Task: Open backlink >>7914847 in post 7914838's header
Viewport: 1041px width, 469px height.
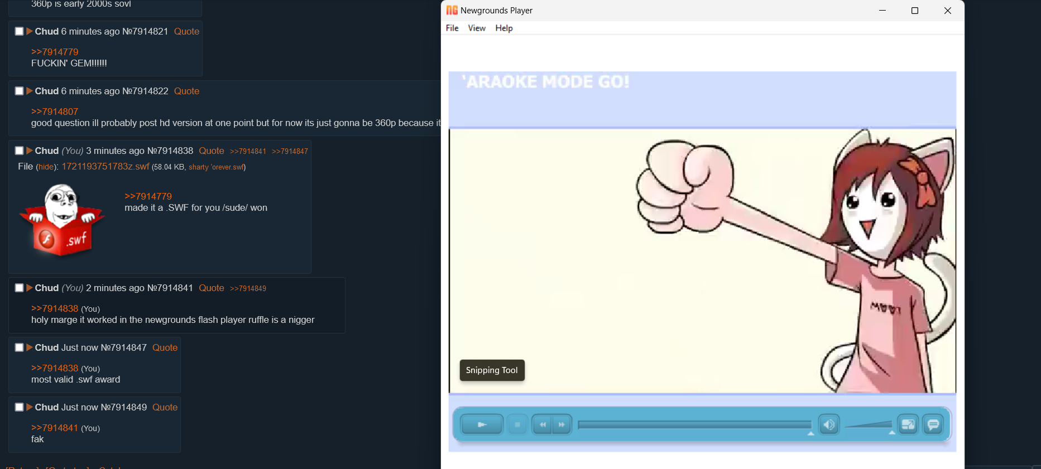Action: pyautogui.click(x=290, y=151)
